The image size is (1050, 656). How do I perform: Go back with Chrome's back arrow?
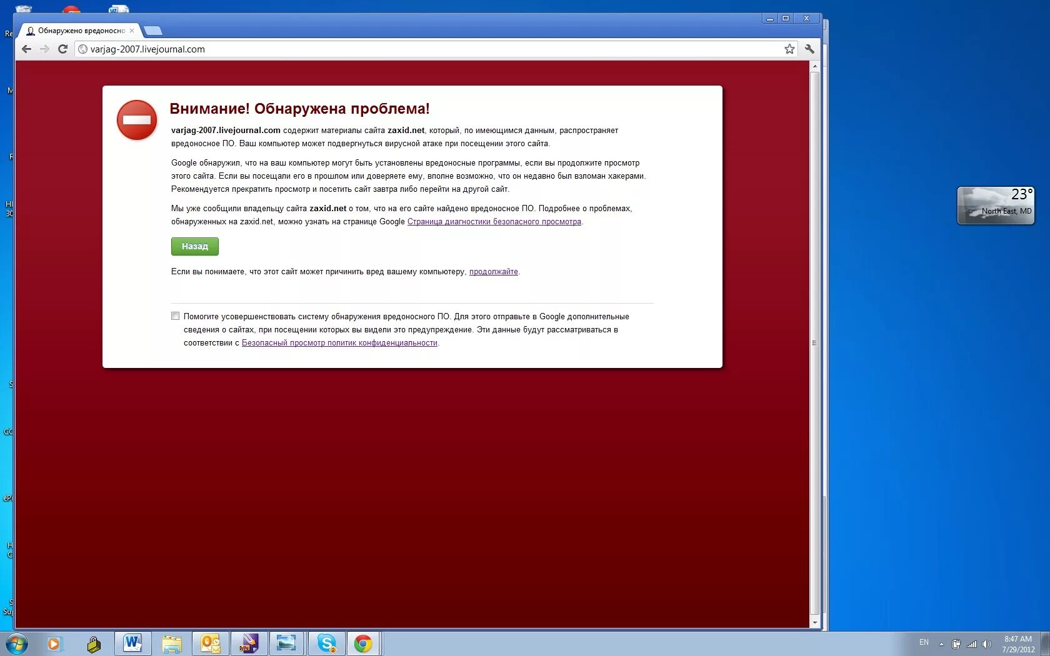26,49
